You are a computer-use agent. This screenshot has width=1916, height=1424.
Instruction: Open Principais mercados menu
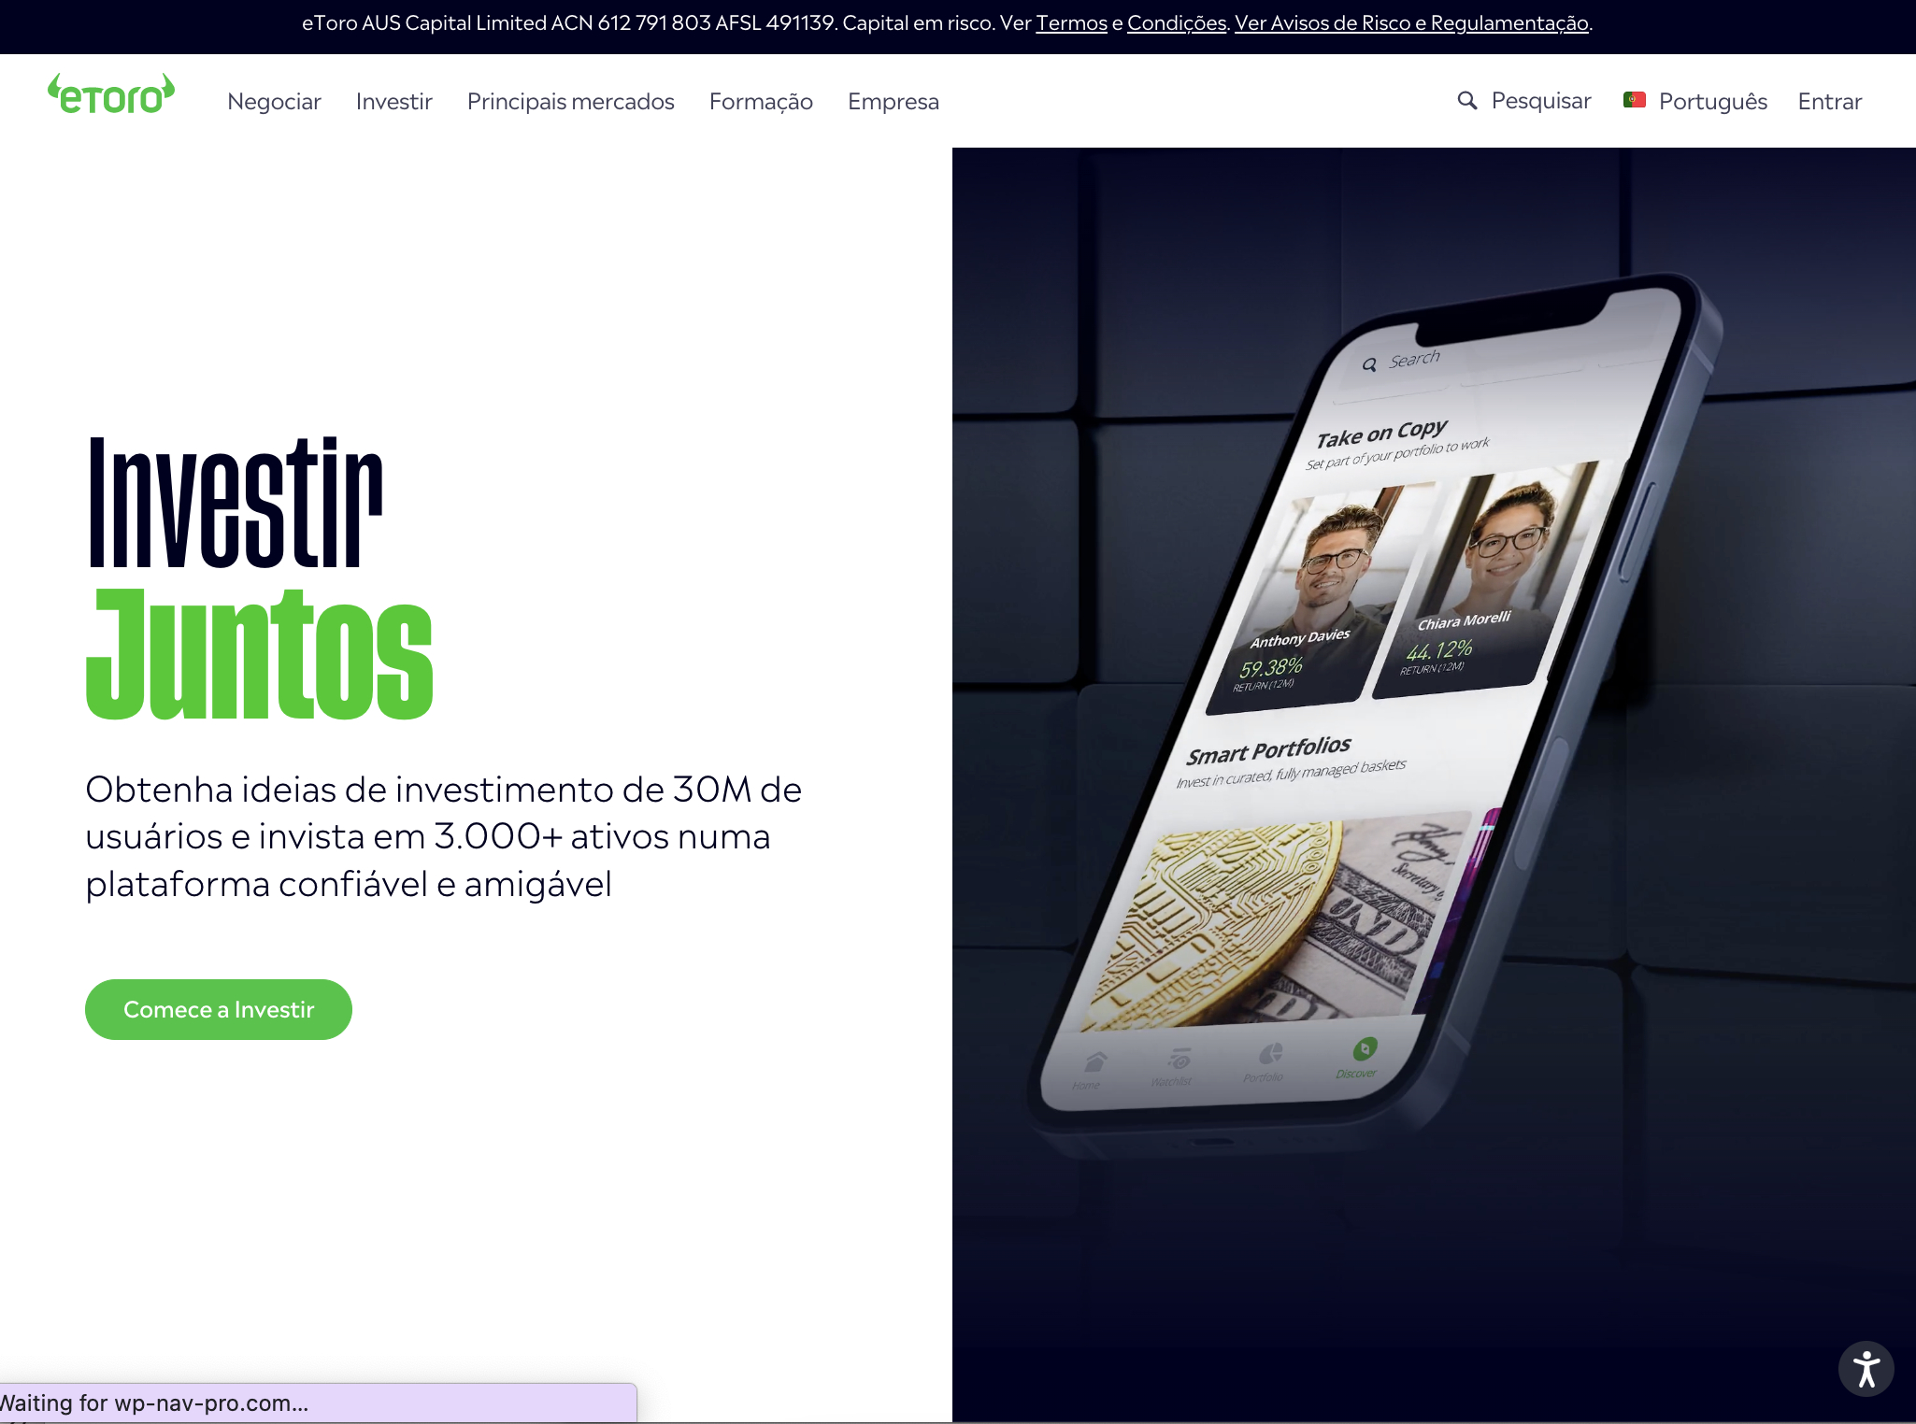tap(570, 101)
